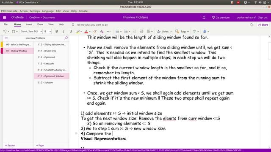Open the font name combo box
Viewport: 271px width, 152px height.
[31, 31]
